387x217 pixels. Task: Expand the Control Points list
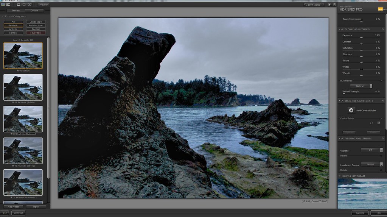[381, 119]
